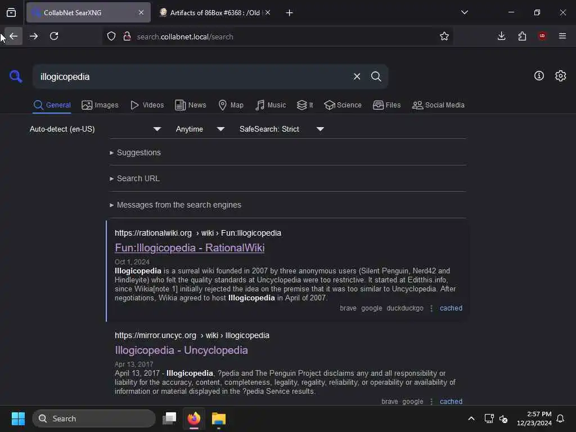576x432 pixels.
Task: Close the Artifacts of 86Box tab
Action: click(268, 12)
